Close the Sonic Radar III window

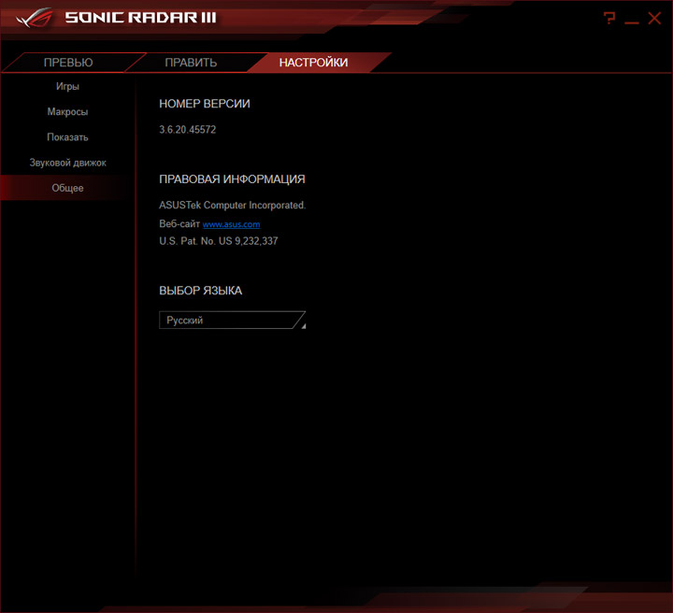(654, 18)
